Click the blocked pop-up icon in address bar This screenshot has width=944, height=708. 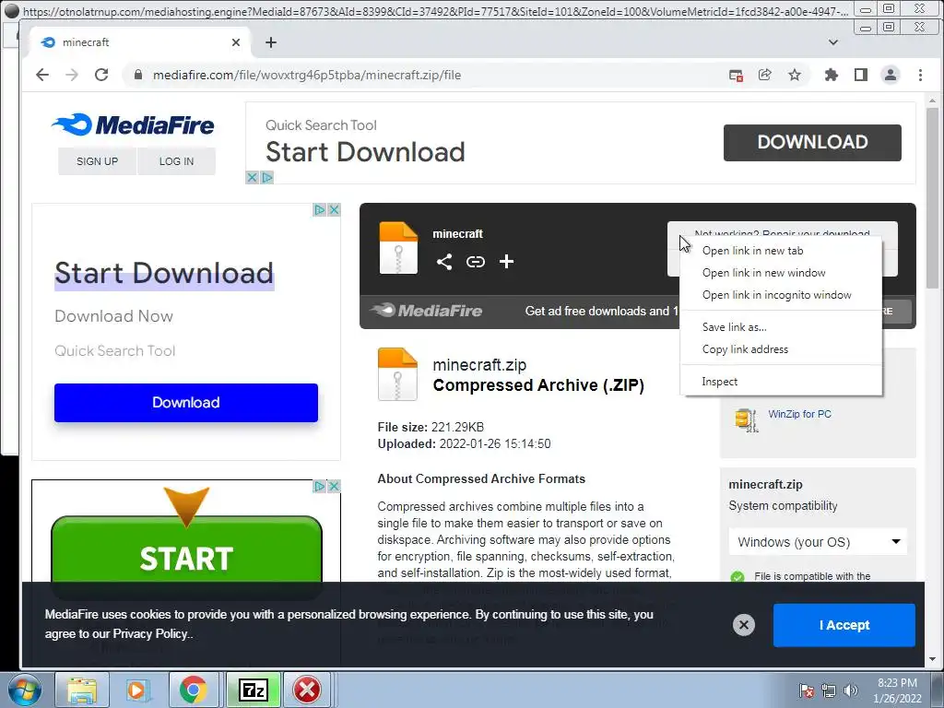[736, 76]
